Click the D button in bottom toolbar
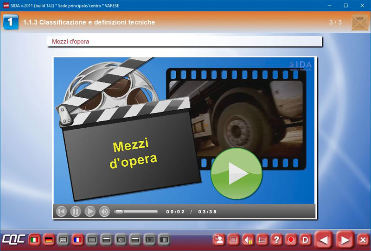 coord(305,240)
